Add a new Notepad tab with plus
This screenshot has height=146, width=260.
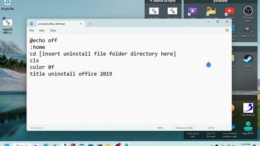90,24
